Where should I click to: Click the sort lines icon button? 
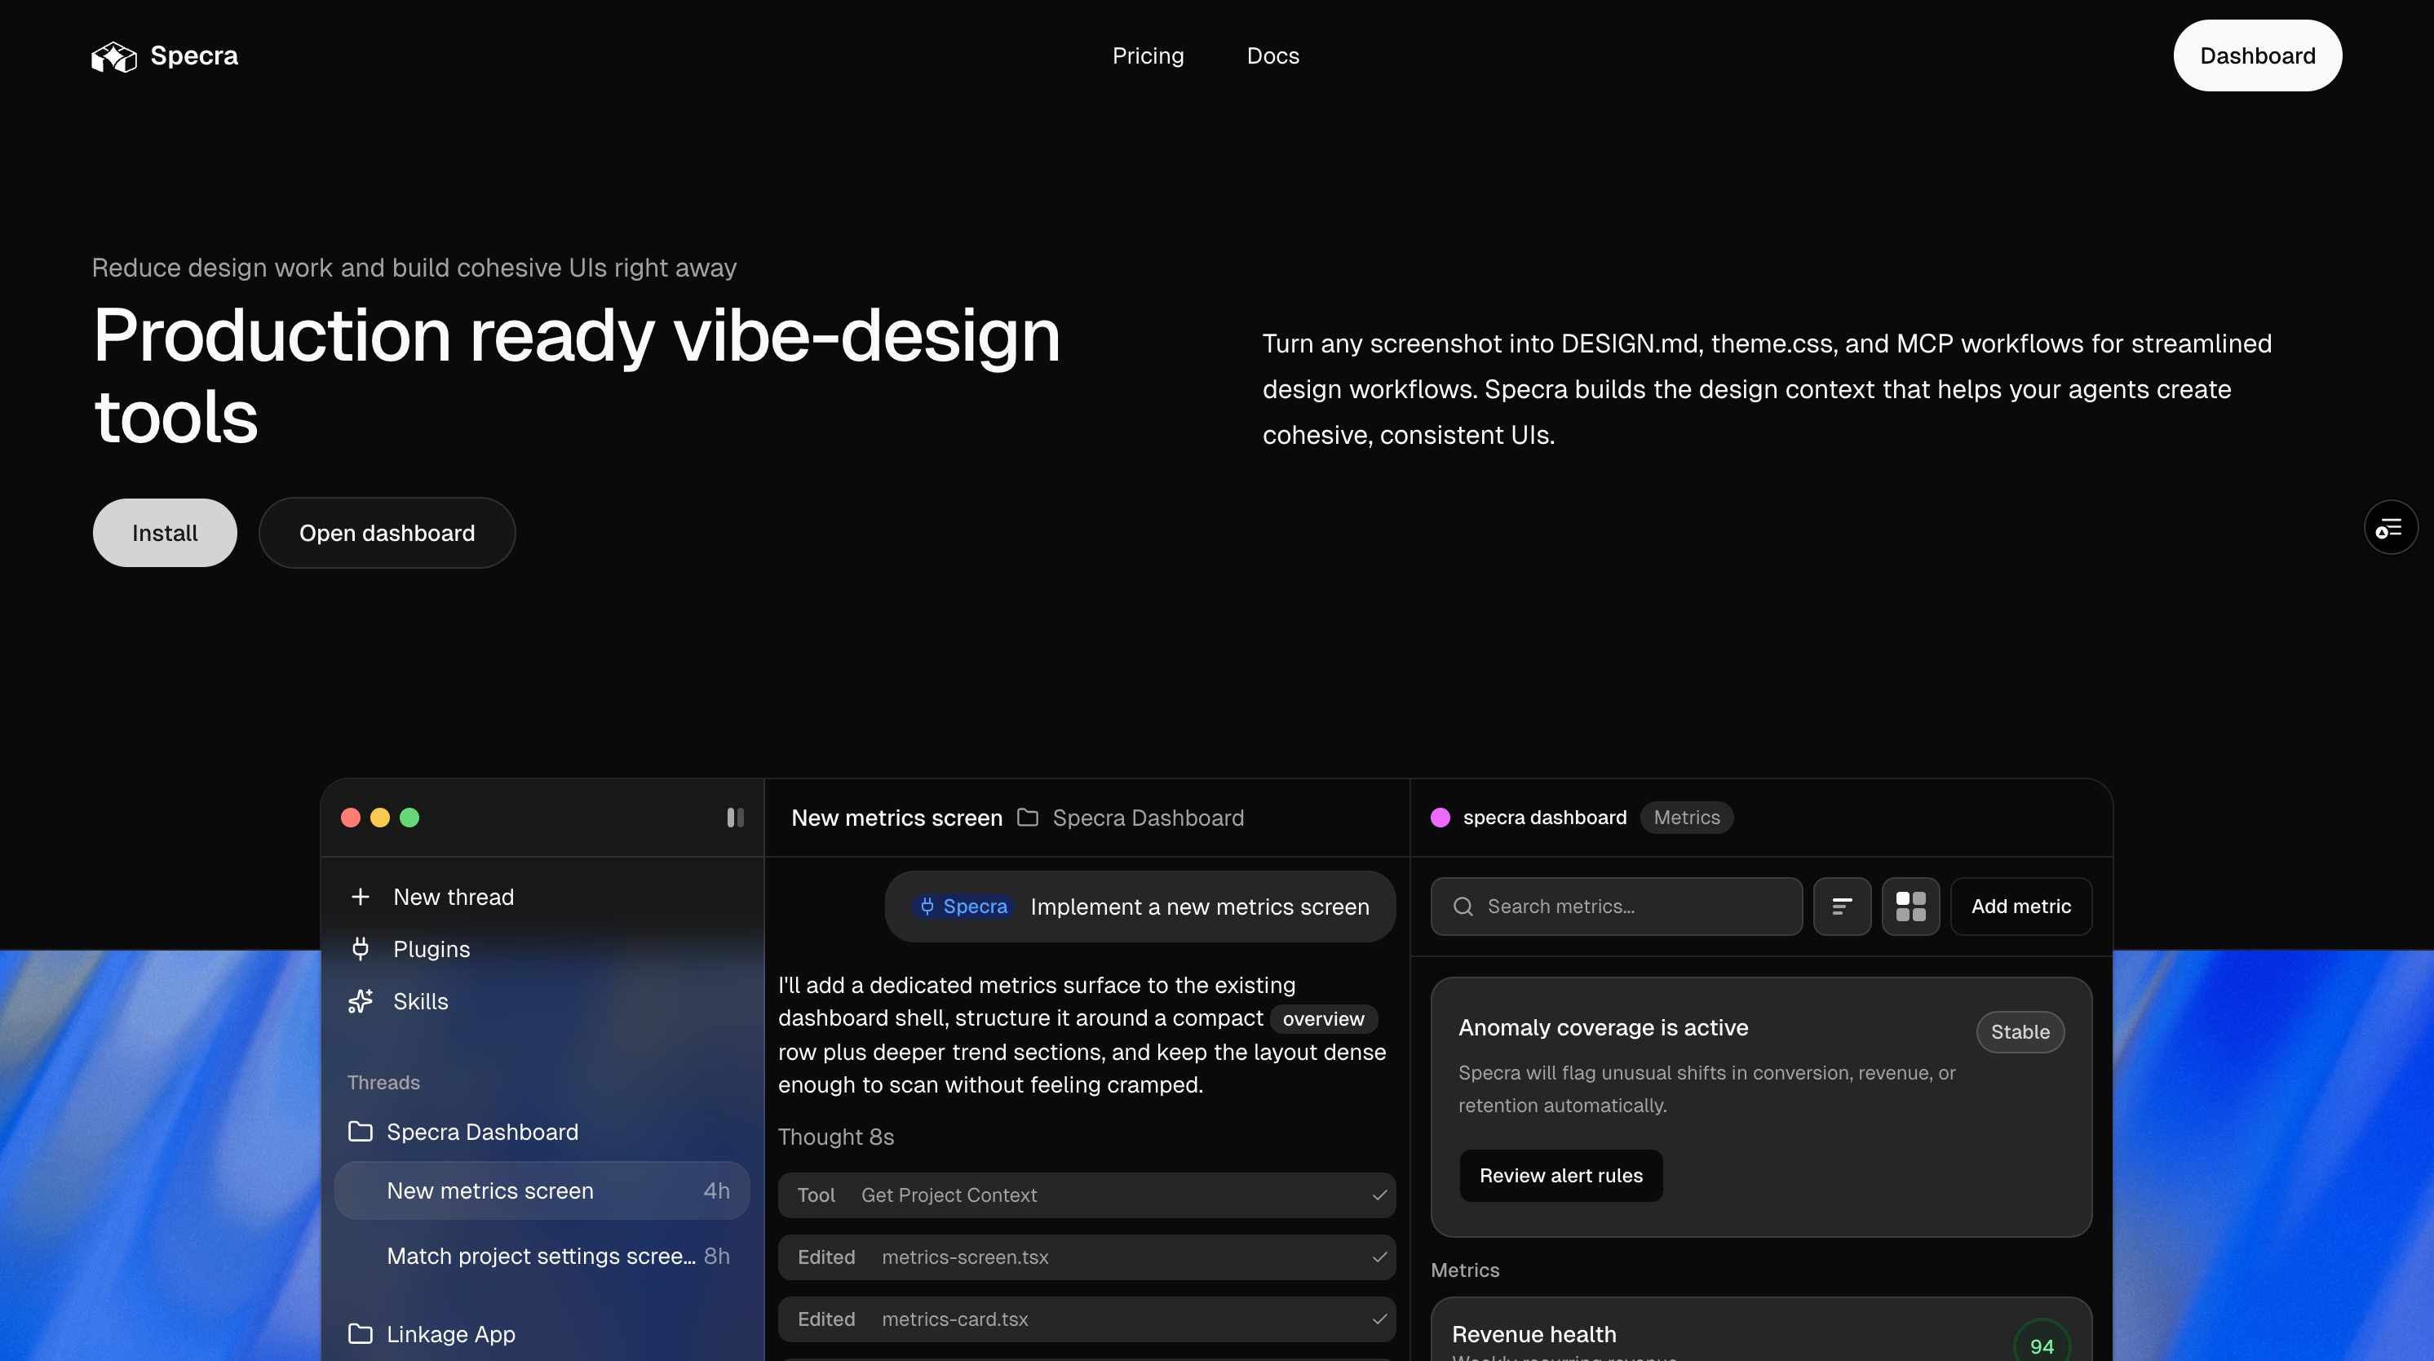tap(1842, 907)
